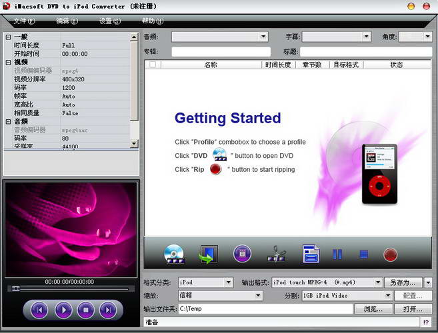The height and width of the screenshot is (333, 438).
Task: Collapse the 一般 property group
Action: pos(9,37)
